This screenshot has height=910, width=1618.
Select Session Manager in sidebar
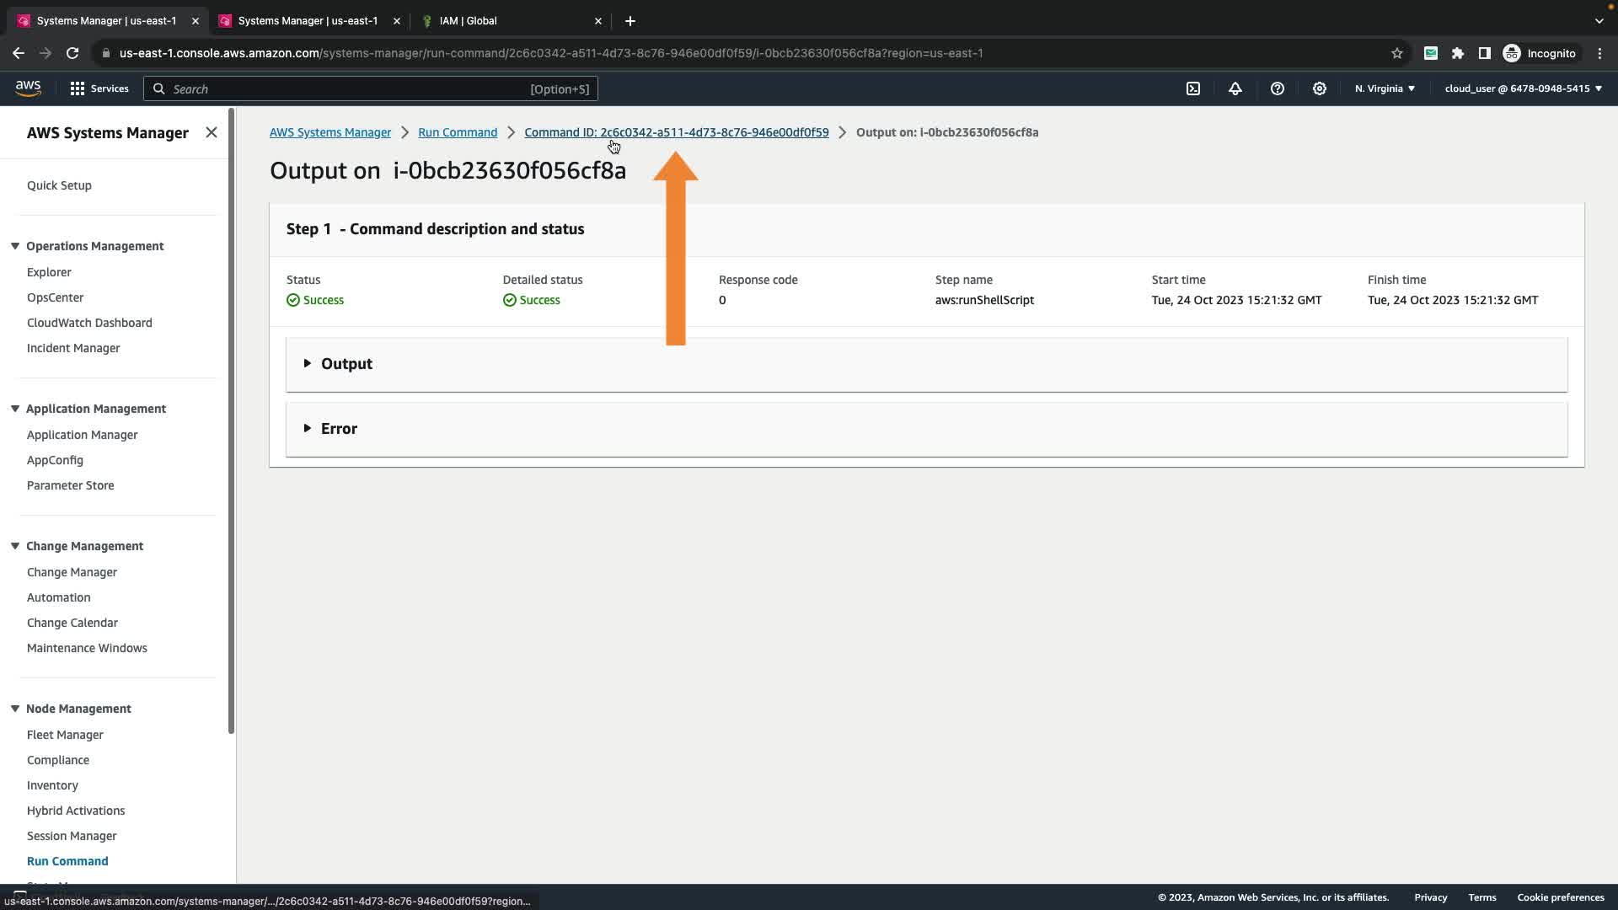pyautogui.click(x=72, y=836)
